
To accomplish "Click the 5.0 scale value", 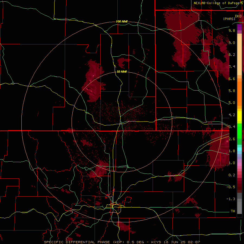I will [232, 103].
